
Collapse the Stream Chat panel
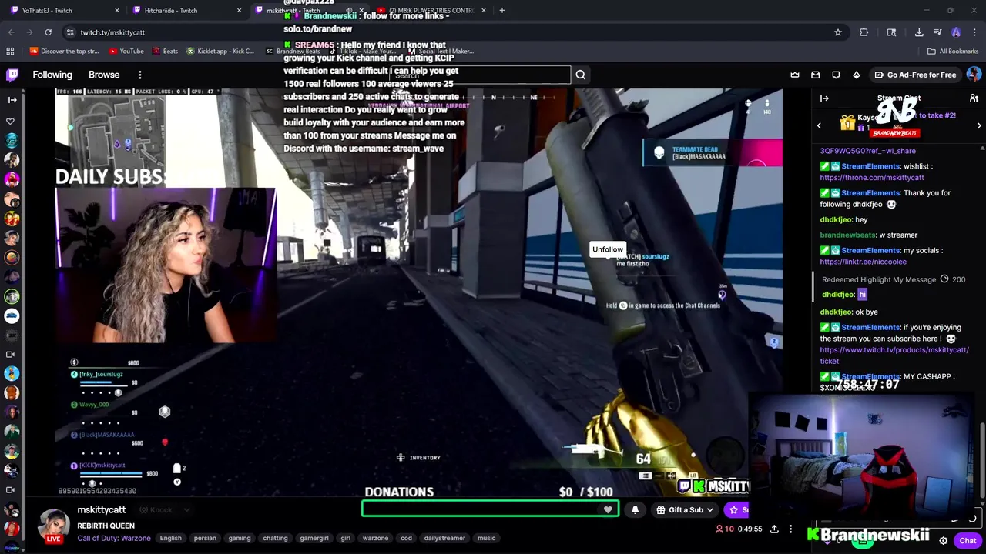pyautogui.click(x=824, y=98)
